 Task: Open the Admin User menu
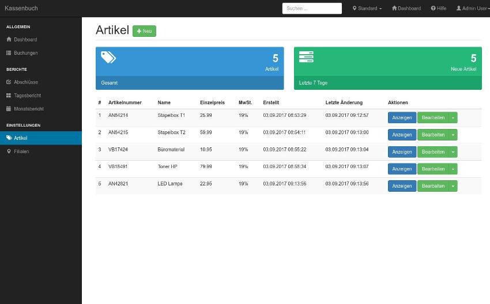[471, 9]
